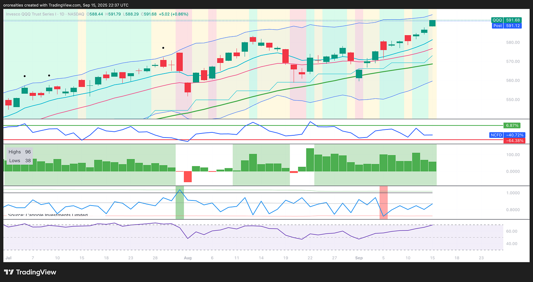Click the black dot marker above late-July candles
This screenshot has width=533, height=282.
point(163,48)
